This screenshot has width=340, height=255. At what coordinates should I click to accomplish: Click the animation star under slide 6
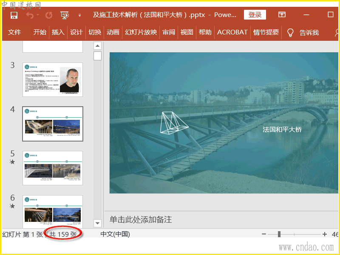click(x=12, y=206)
